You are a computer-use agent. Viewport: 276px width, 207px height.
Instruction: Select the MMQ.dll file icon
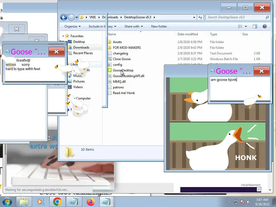110,81
